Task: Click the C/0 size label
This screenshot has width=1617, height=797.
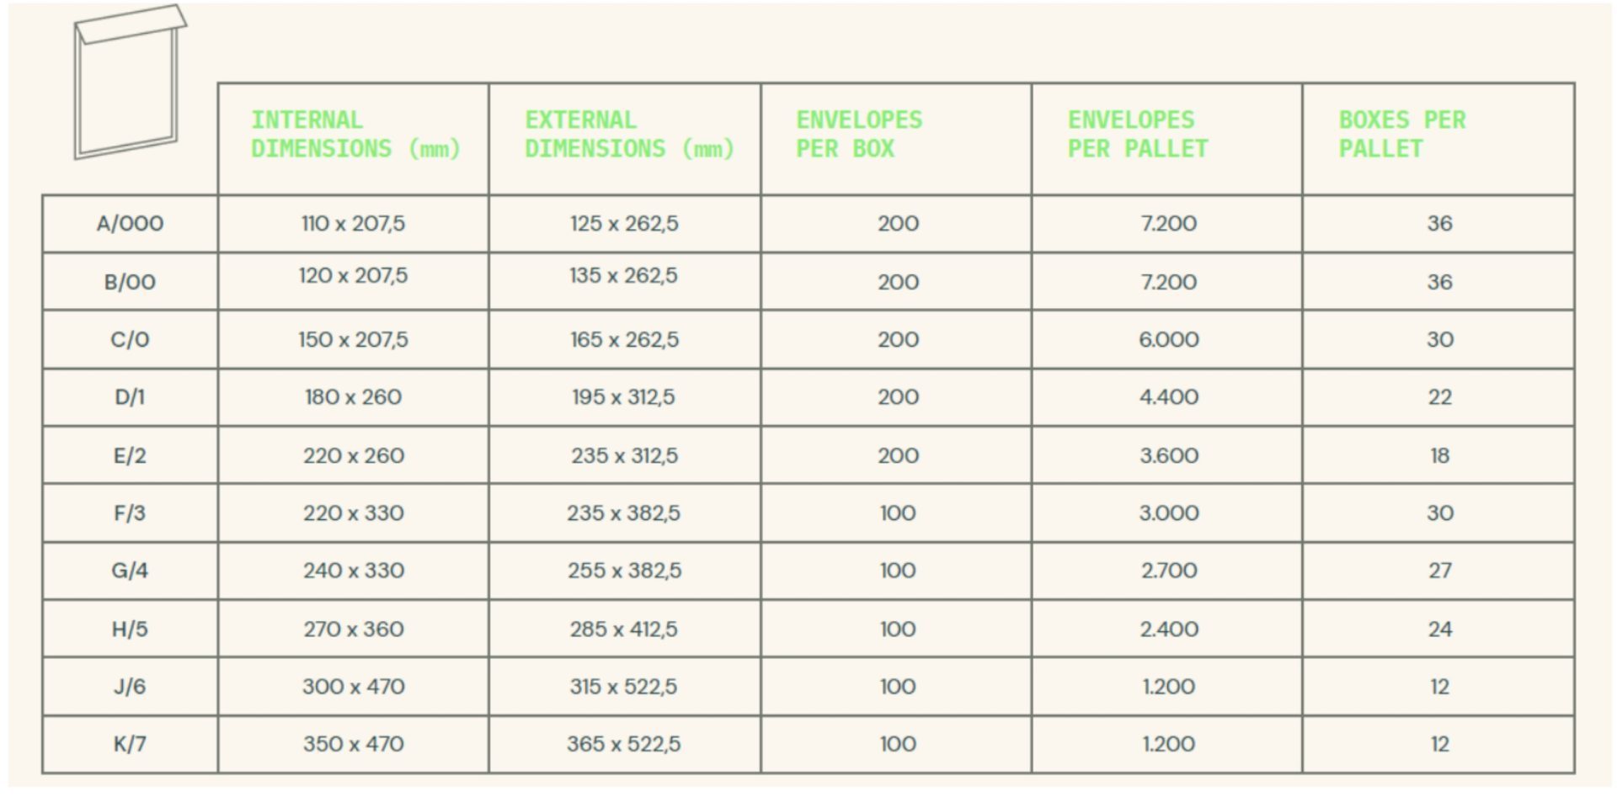Action: pyautogui.click(x=130, y=340)
